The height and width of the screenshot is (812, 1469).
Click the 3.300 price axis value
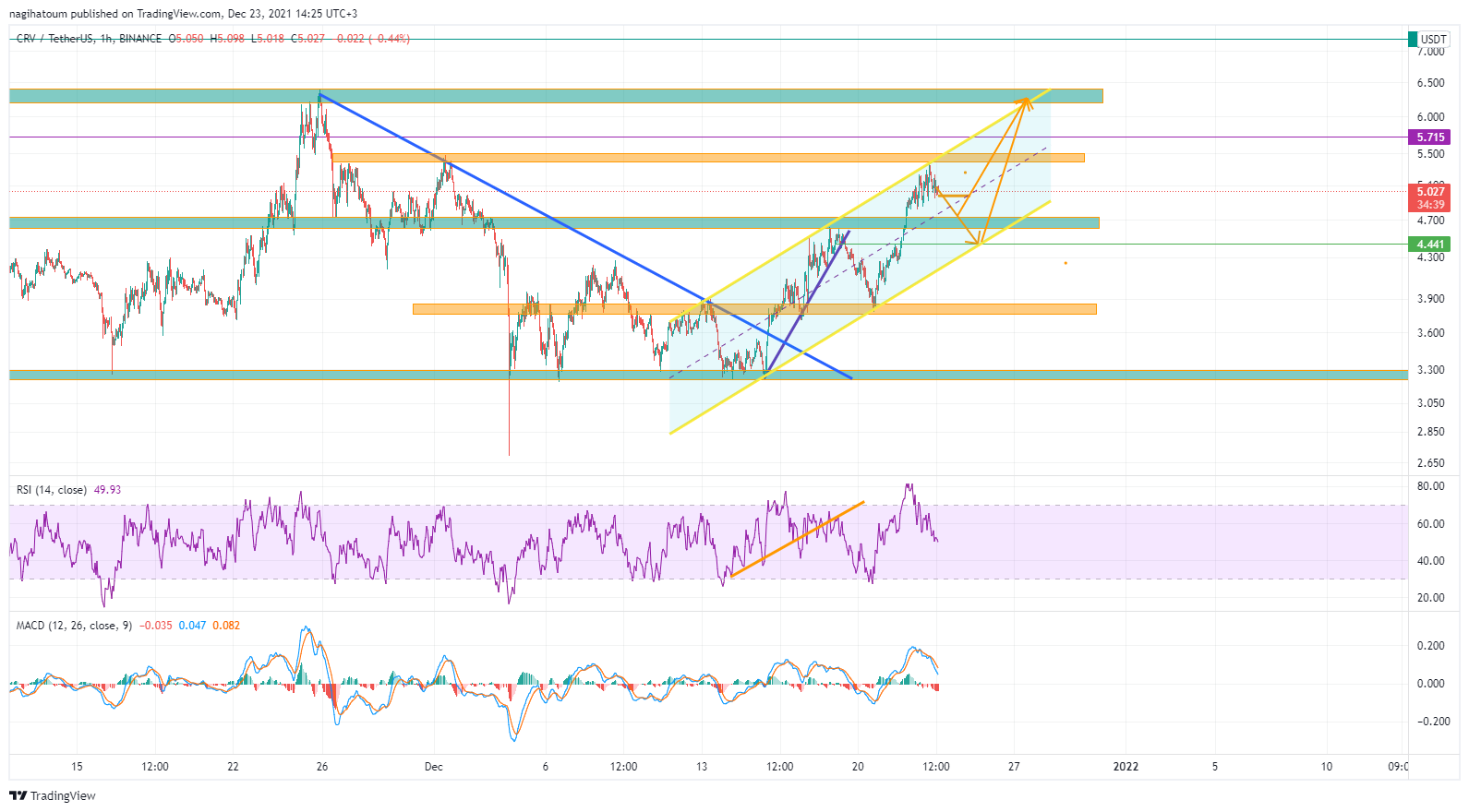(1430, 370)
